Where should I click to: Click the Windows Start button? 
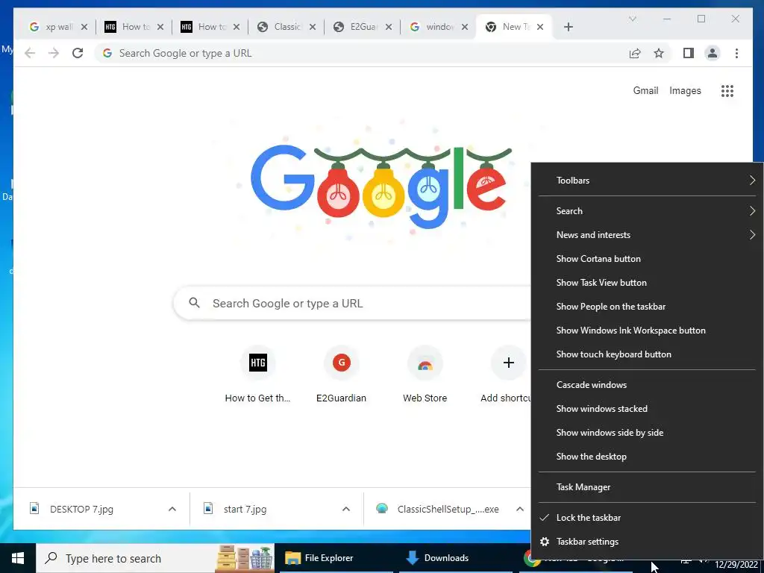tap(18, 558)
